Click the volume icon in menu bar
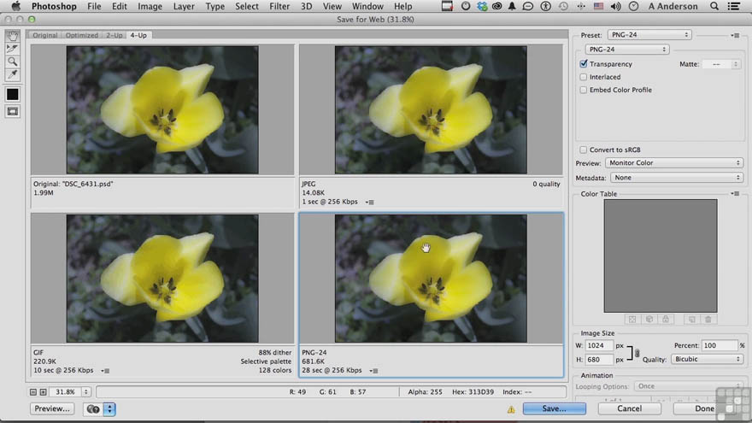Screen dimensions: 752x423 [x=616, y=6]
